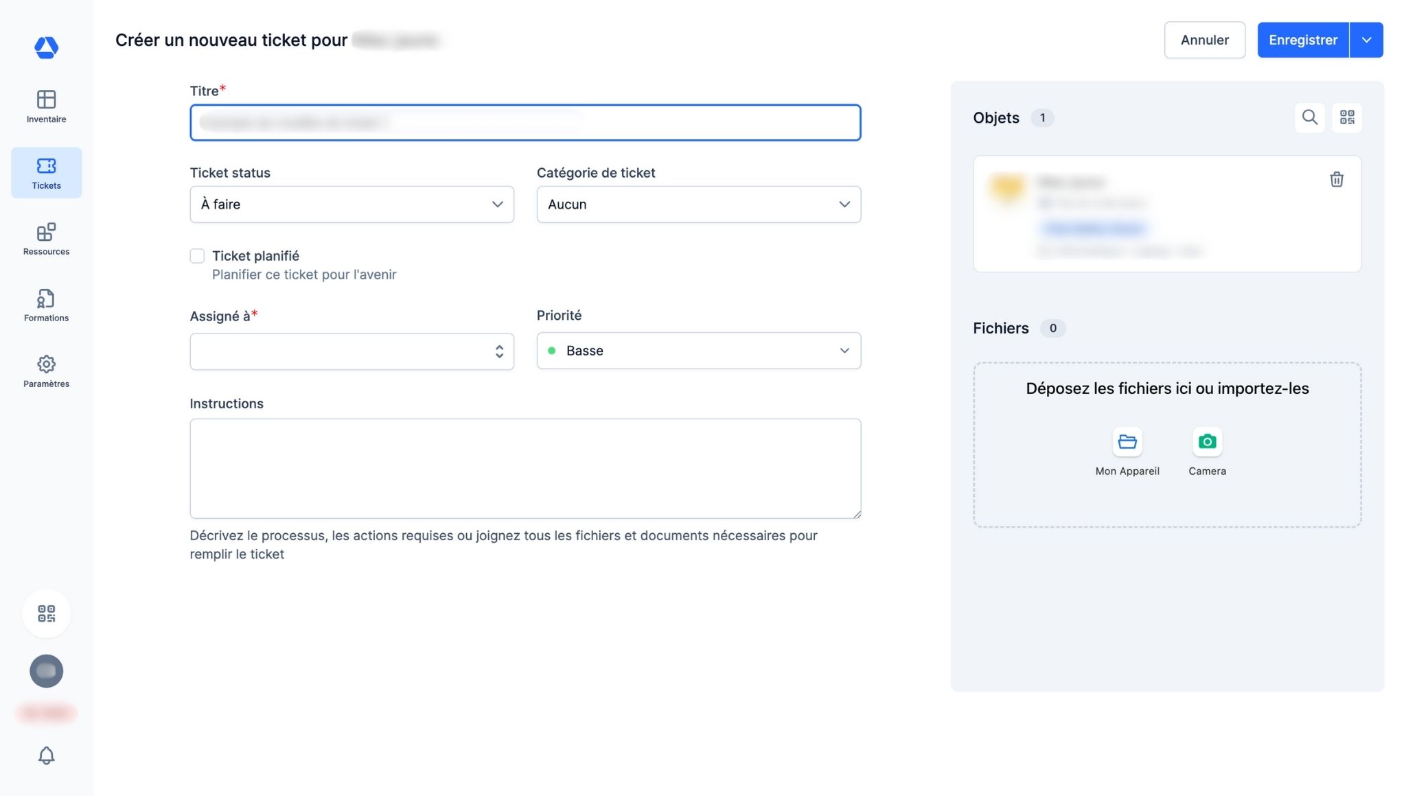Remove the attached object with the trash icon

(1336, 180)
